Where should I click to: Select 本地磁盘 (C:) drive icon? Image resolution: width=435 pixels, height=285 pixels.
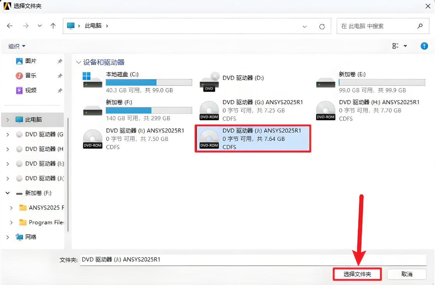point(93,80)
